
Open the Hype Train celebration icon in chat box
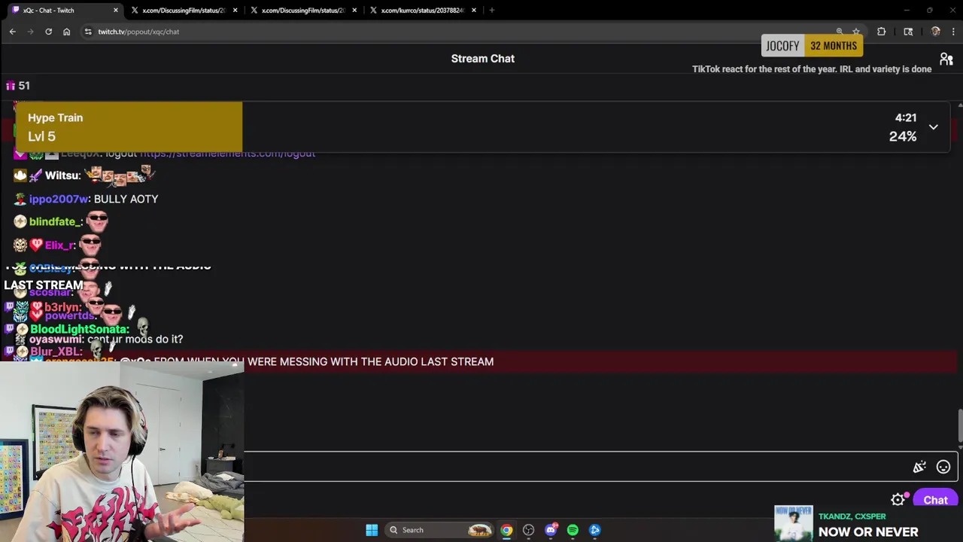pos(919,467)
